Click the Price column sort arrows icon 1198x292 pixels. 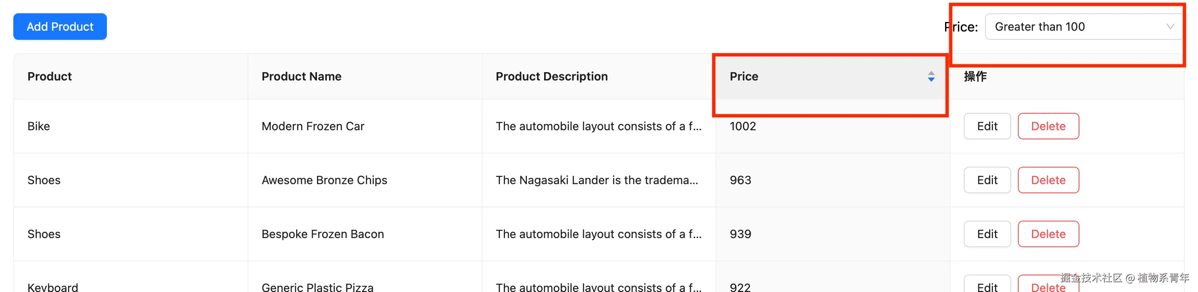(931, 76)
